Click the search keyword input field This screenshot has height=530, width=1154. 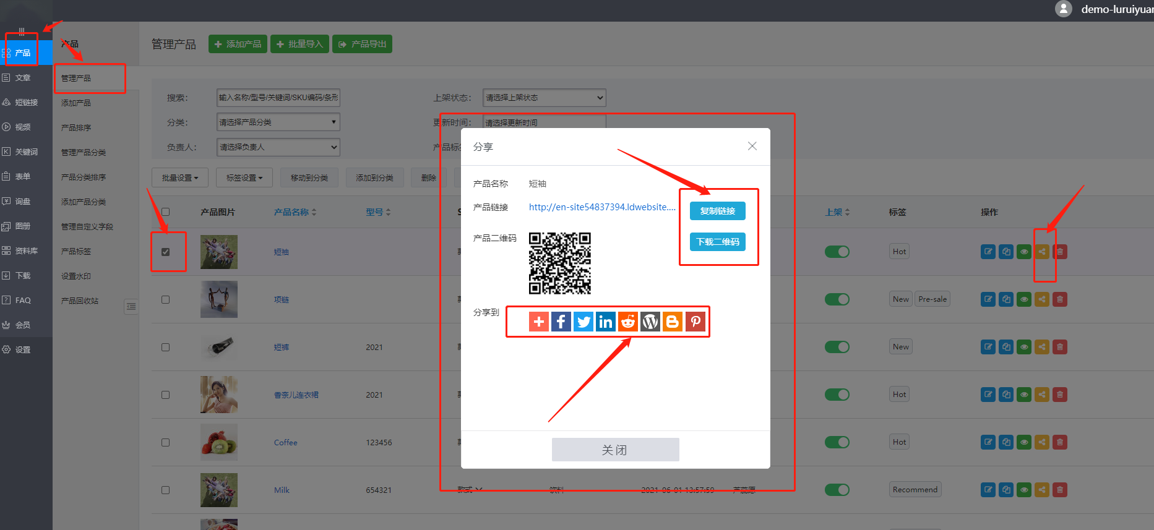(278, 98)
